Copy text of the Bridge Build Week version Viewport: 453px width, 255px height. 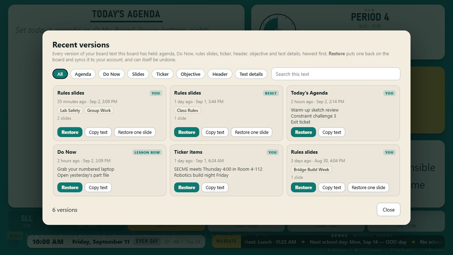click(332, 187)
